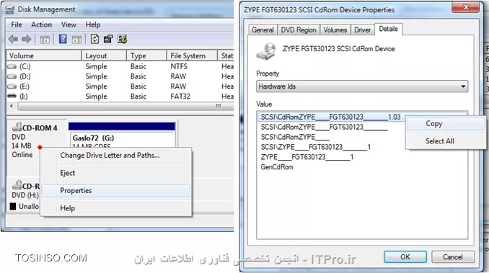Image resolution: width=489 pixels, height=273 pixels.
Task: Click the Back arrow in Disk Management toolbar
Action: coord(13,39)
